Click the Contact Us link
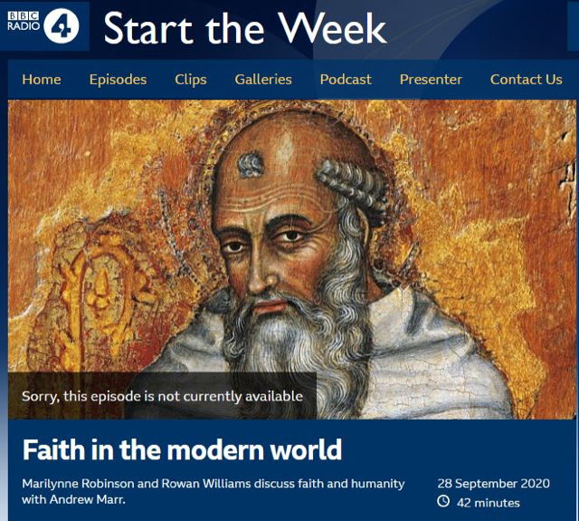 coord(527,80)
